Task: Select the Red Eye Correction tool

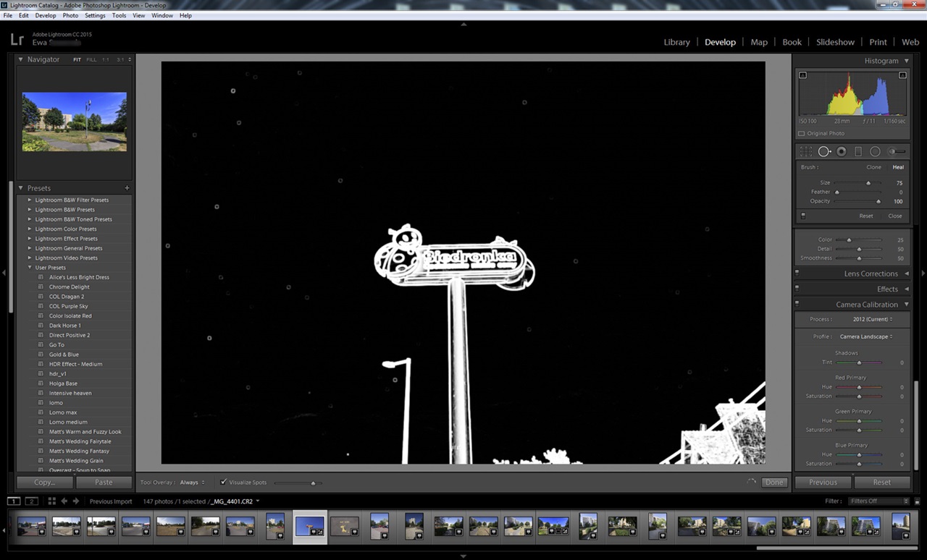Action: [842, 152]
